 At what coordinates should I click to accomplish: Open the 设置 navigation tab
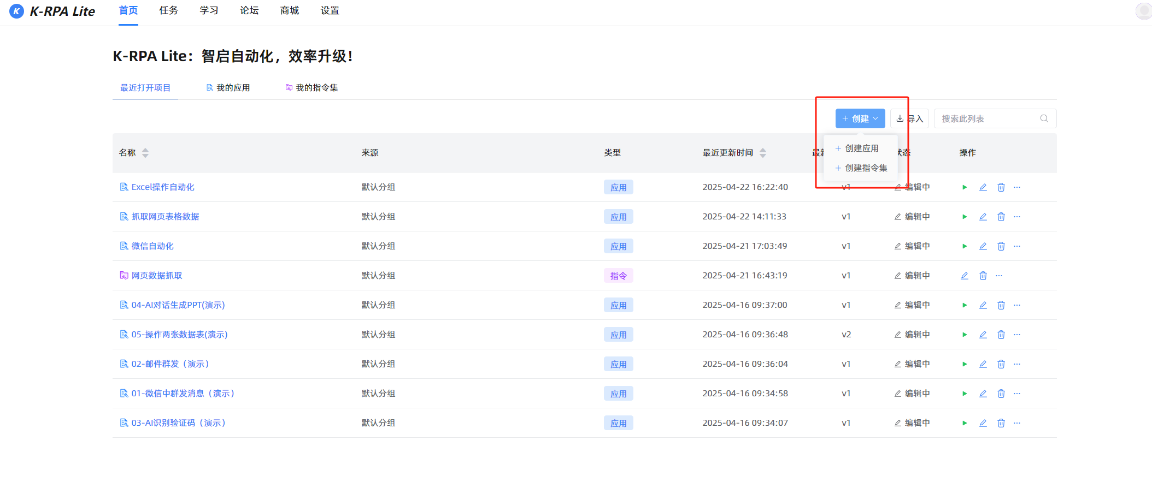[x=330, y=11]
